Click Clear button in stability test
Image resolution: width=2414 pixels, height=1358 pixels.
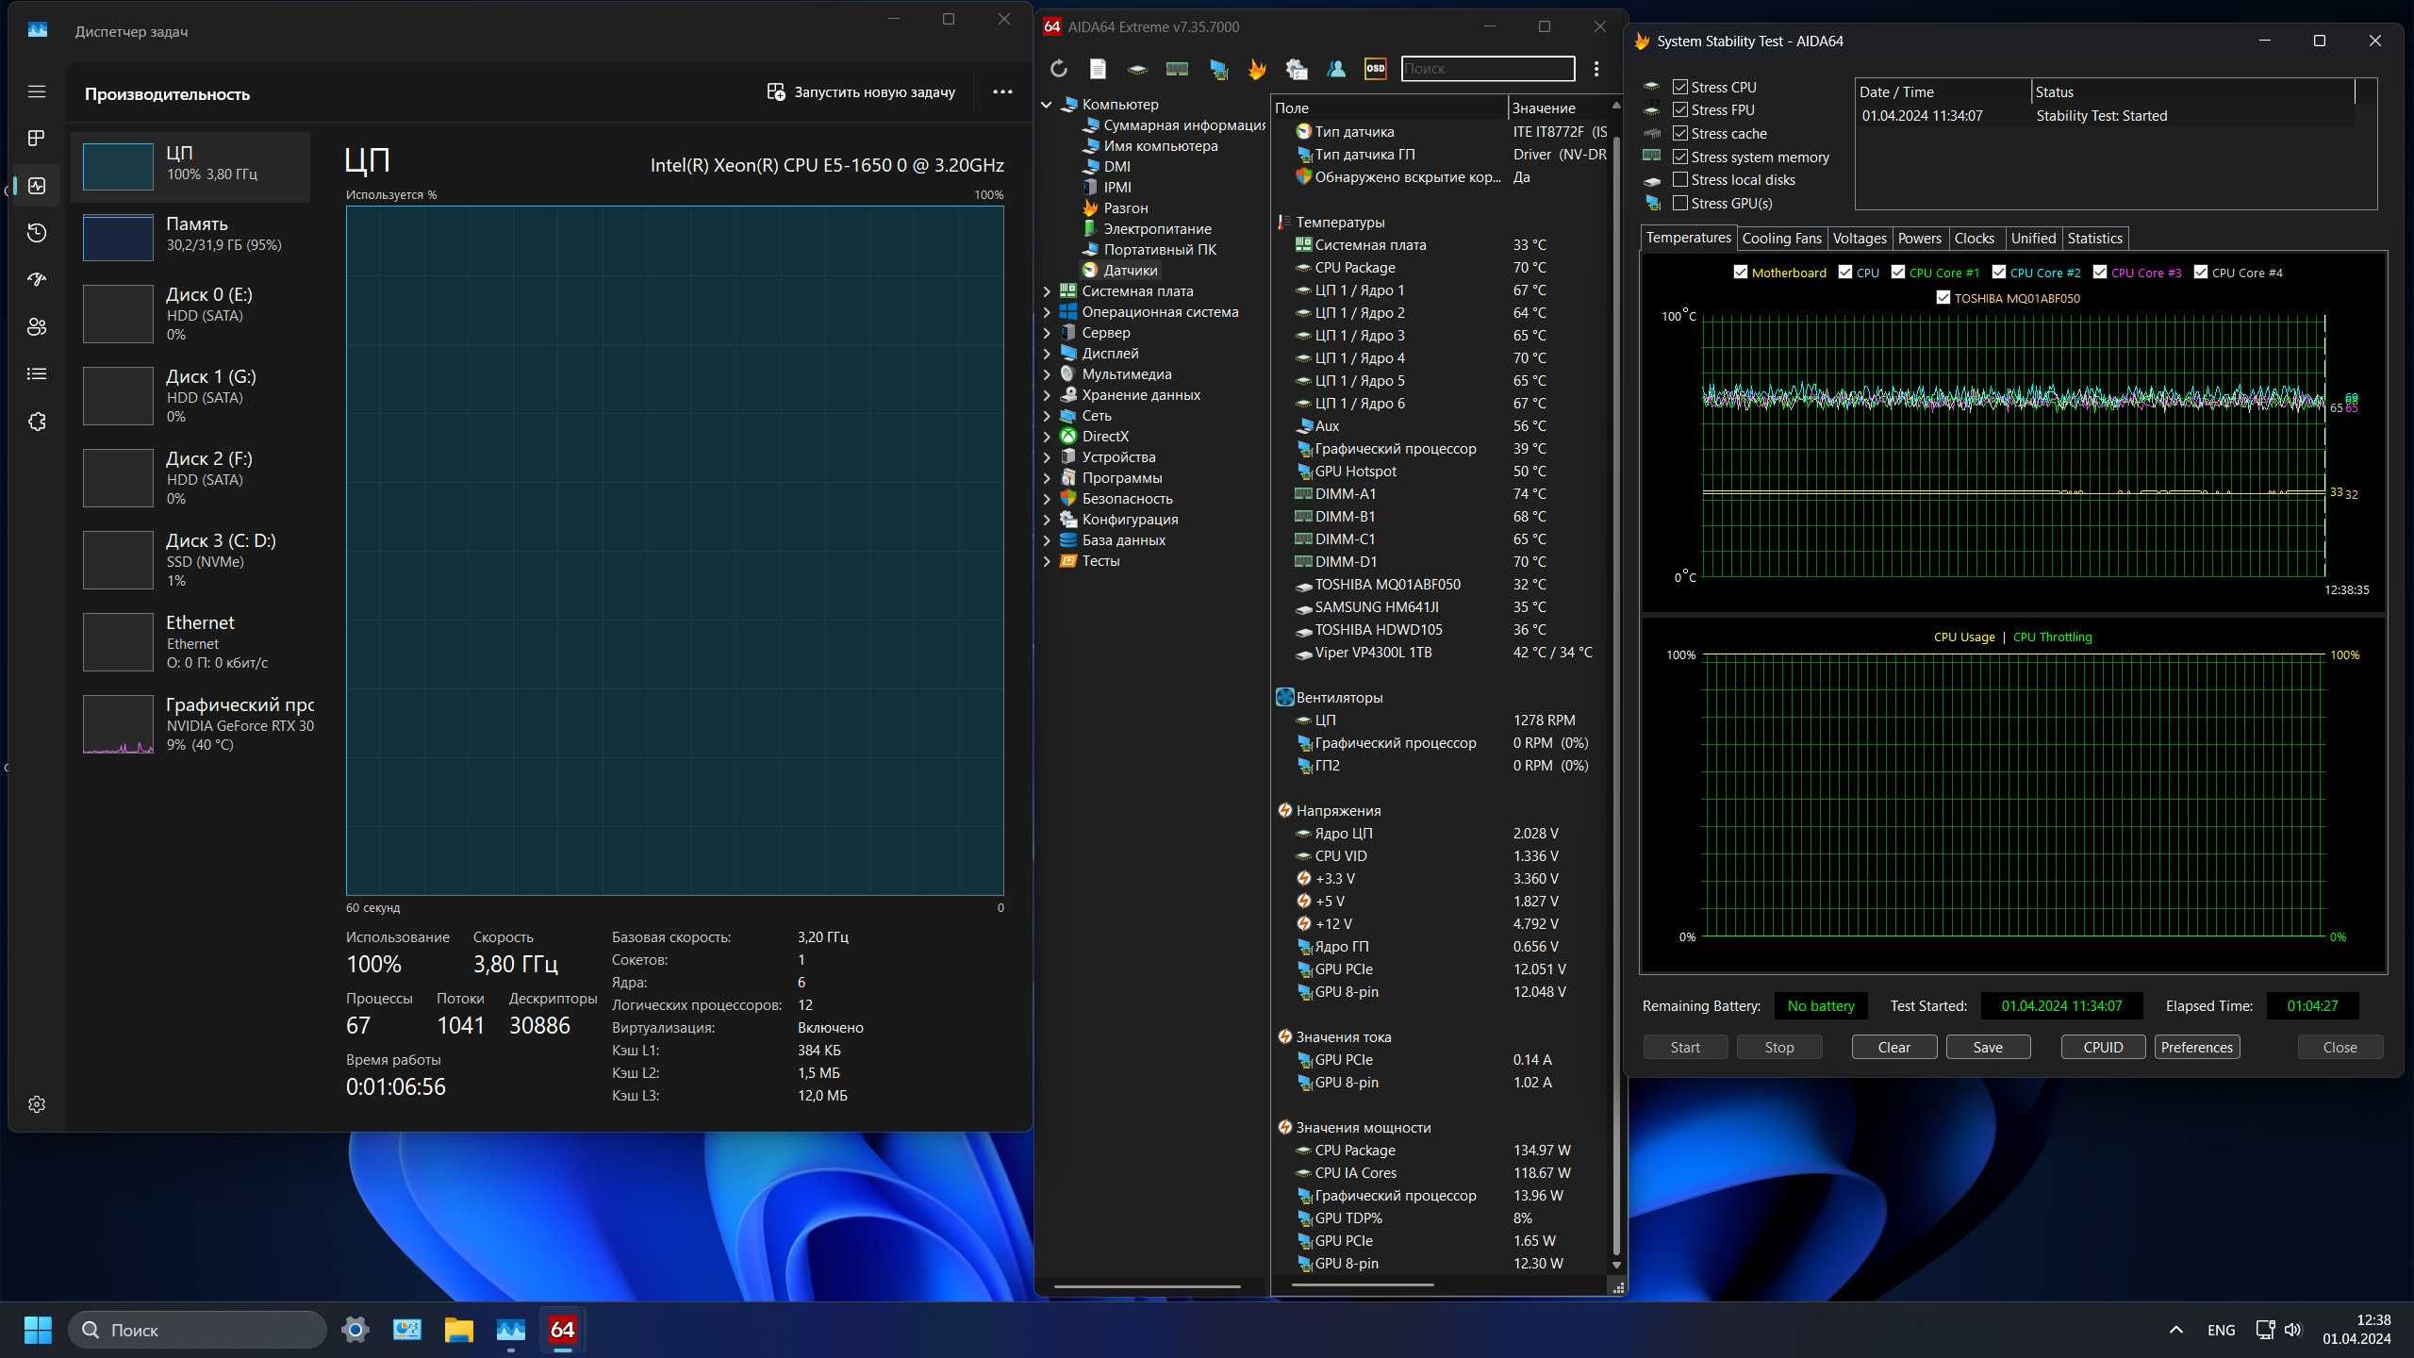[1893, 1047]
